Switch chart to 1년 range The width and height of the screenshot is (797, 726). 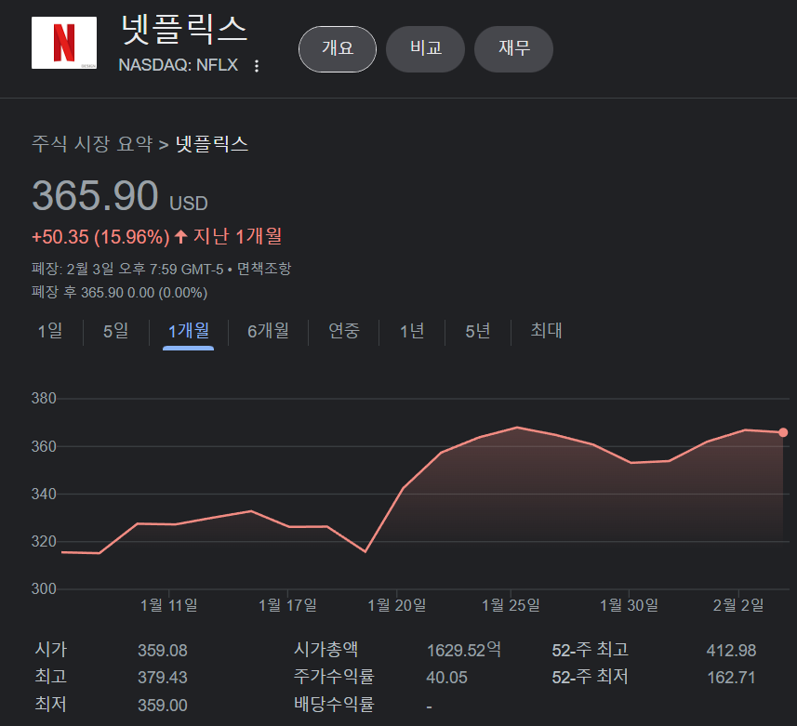coord(412,331)
